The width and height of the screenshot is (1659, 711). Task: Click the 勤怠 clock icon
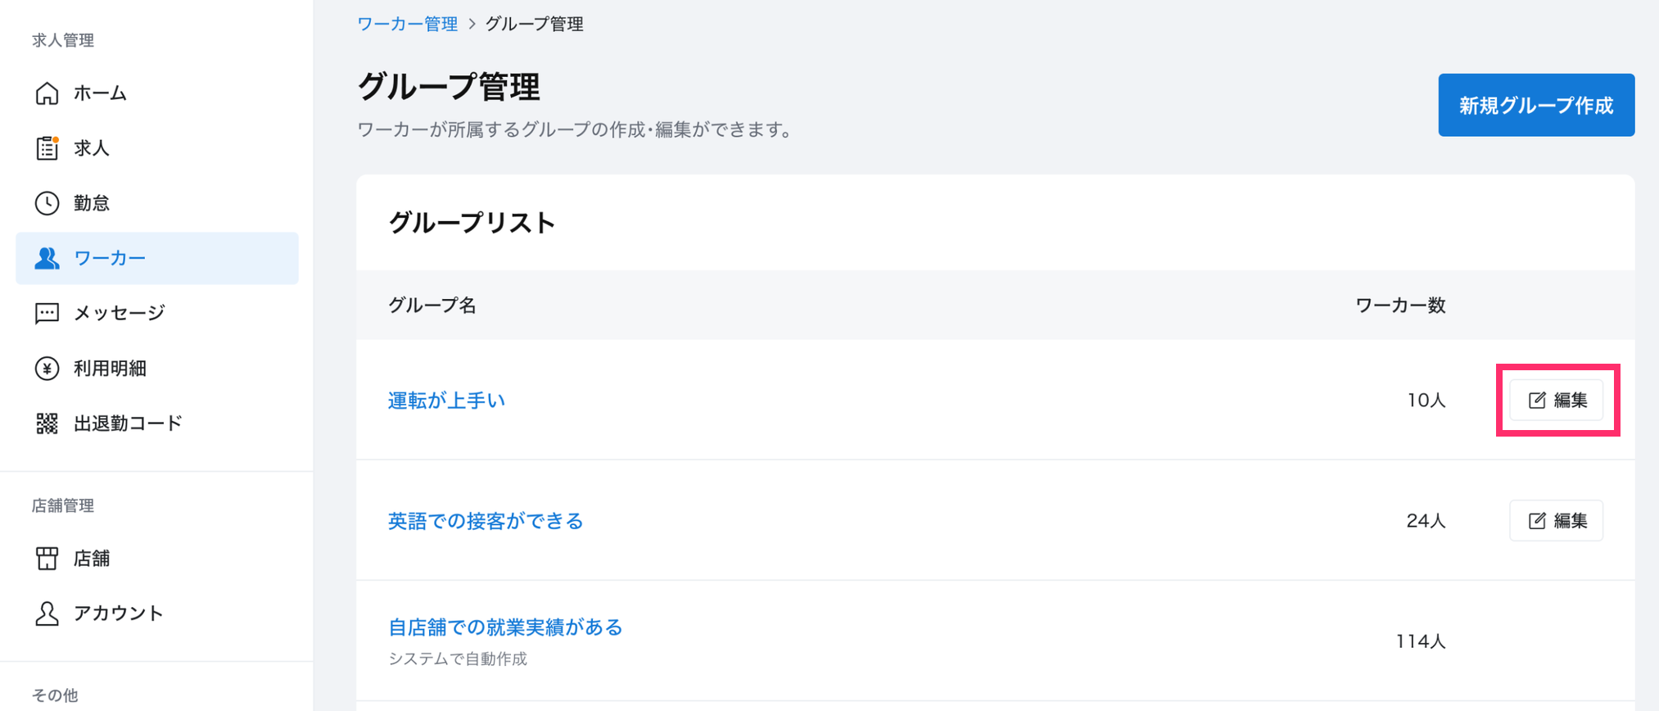(47, 203)
